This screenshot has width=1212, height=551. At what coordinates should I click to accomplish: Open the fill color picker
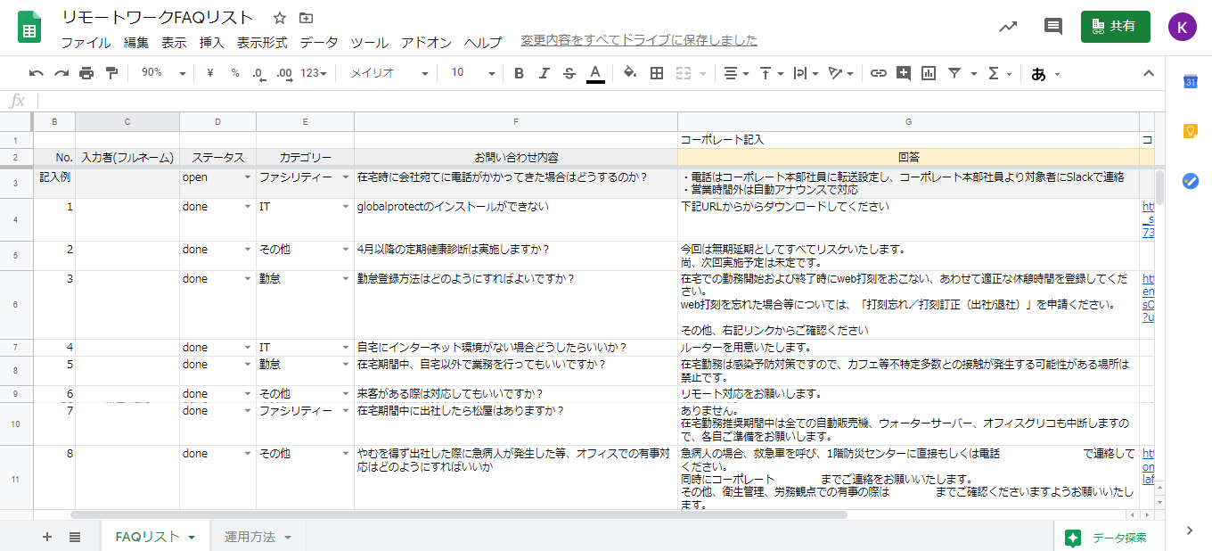[x=630, y=73]
